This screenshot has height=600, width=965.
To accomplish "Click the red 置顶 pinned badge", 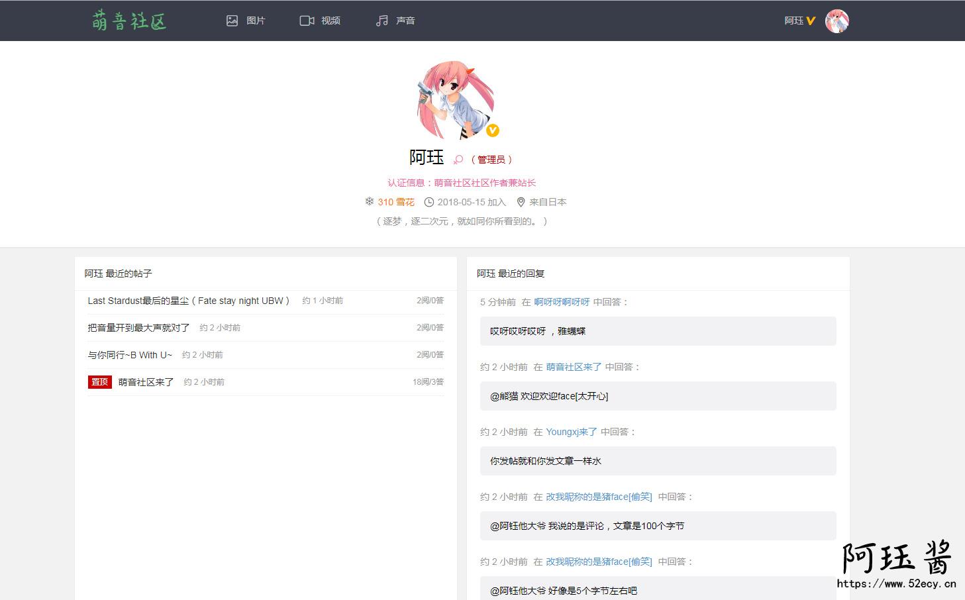I will coord(99,382).
